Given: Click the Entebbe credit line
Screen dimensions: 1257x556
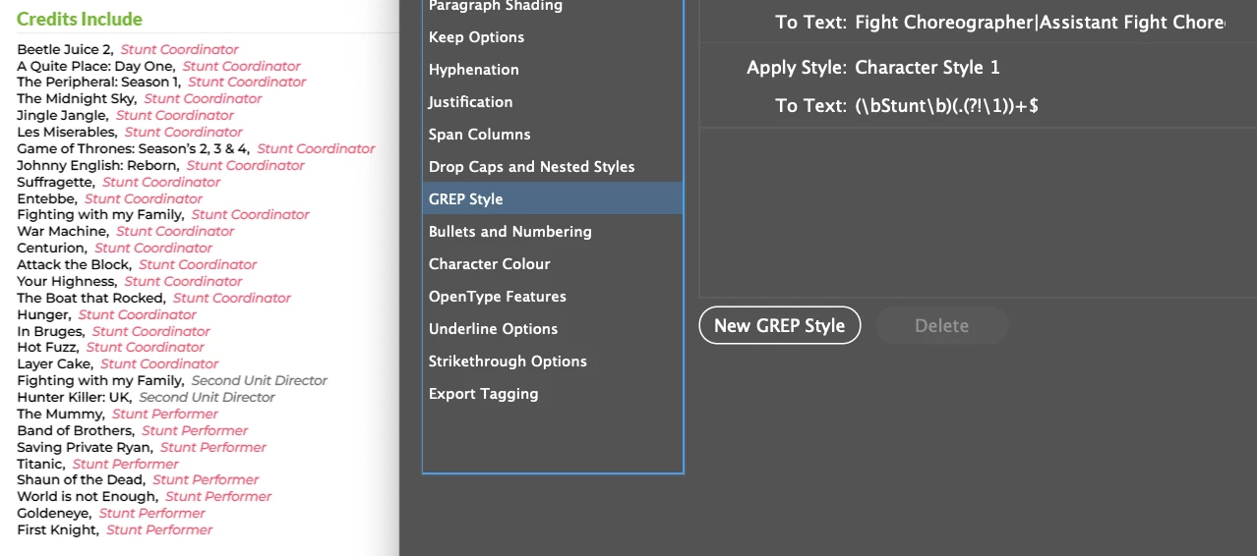Looking at the screenshot, I should click(x=109, y=199).
